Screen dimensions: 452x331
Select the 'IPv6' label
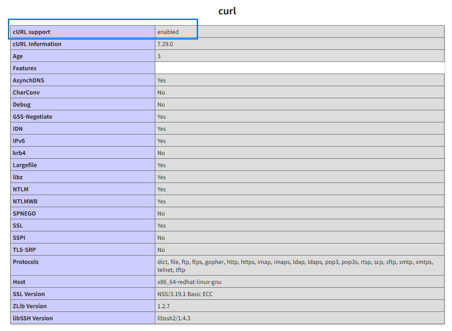pos(19,141)
